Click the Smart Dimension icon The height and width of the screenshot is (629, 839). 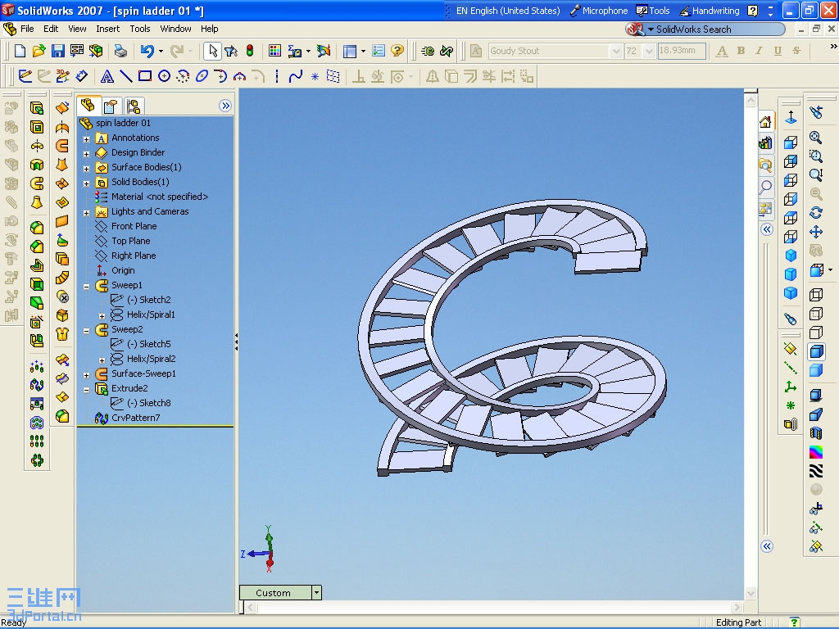click(81, 76)
